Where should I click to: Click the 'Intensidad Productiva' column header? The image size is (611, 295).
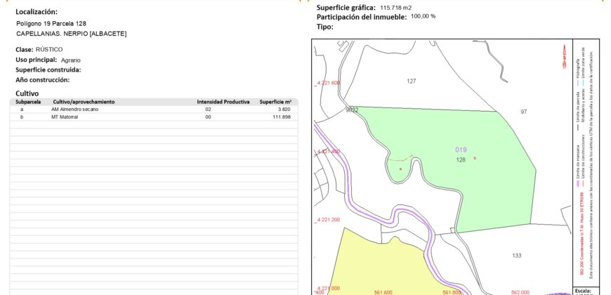[x=223, y=102]
